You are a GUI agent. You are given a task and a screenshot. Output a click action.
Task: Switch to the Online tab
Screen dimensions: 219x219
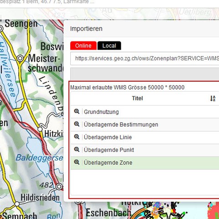pos(83,46)
